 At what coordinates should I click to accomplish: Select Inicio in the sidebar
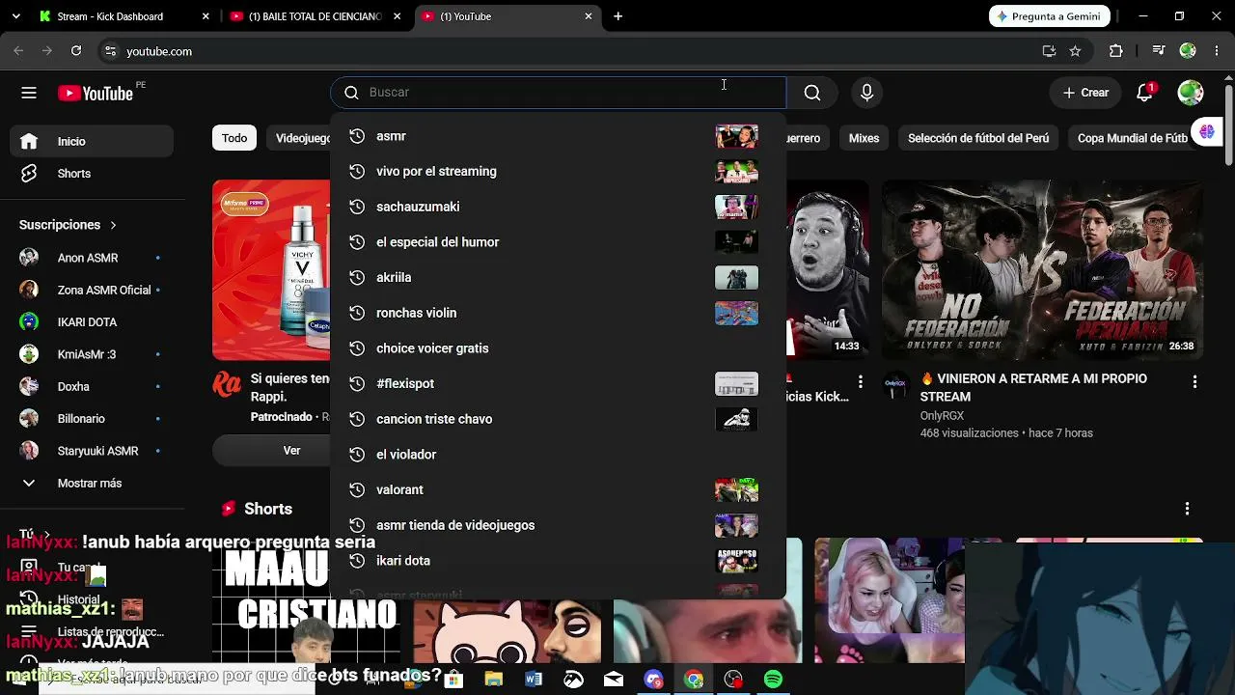pyautogui.click(x=93, y=141)
